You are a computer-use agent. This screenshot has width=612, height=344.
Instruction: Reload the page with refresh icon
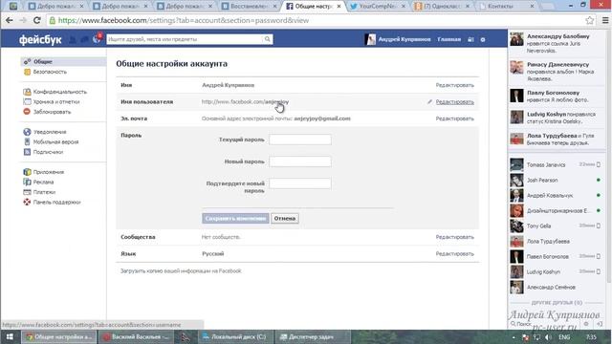point(37,20)
